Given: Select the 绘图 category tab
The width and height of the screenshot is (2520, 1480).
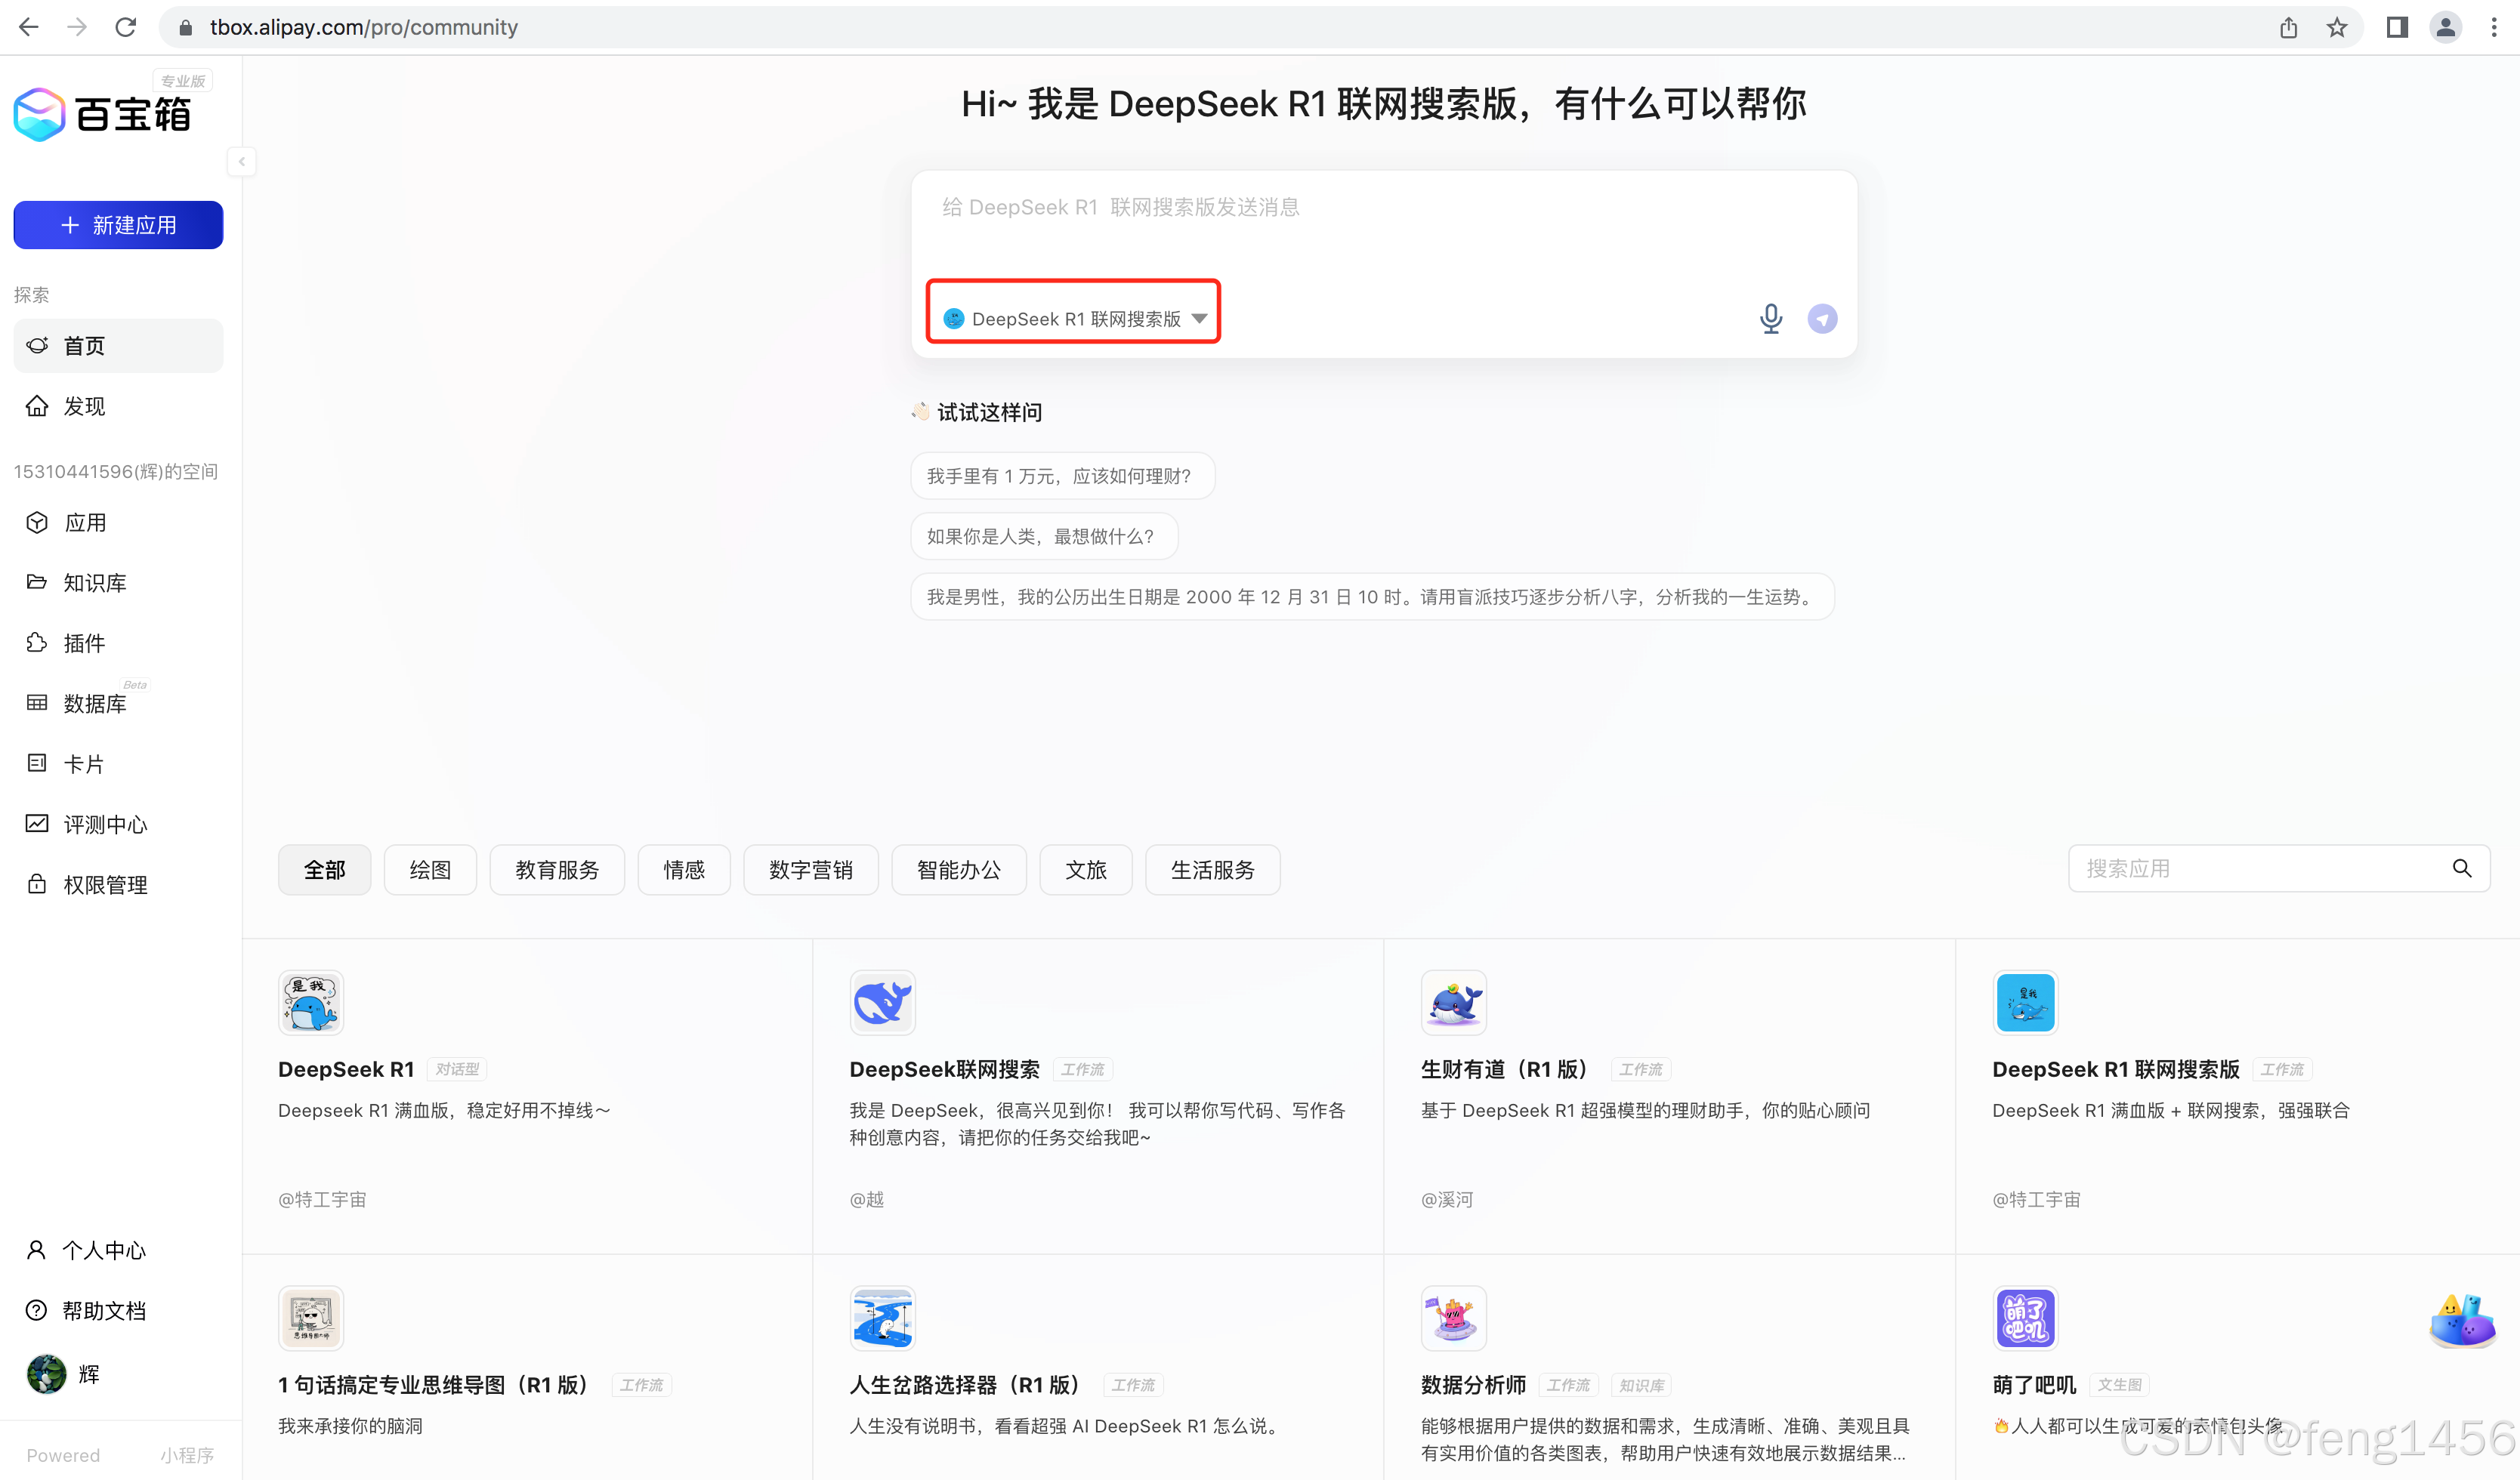Looking at the screenshot, I should (430, 869).
